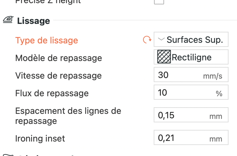The image size is (237, 156).
Task: Toggle the Precise Z height checkbox
Action: [x=159, y=2]
